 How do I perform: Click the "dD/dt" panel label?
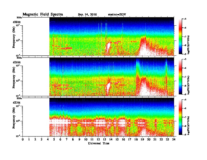coord(17,62)
